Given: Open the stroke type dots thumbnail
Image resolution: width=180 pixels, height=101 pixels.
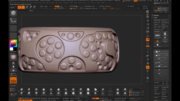Looking at the screenshot, I should (x=13, y=21).
